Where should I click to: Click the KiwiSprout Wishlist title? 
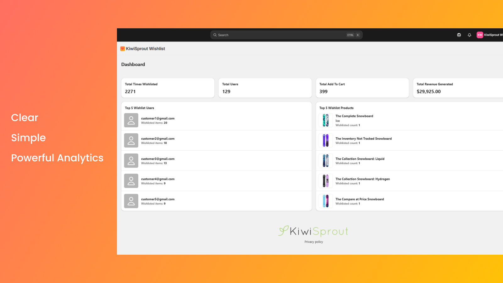146,49
